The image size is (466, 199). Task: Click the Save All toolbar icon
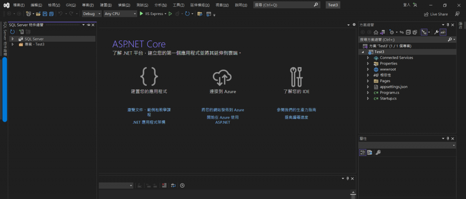point(51,14)
